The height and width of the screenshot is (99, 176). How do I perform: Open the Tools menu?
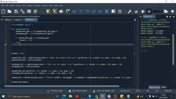coord(51,5)
